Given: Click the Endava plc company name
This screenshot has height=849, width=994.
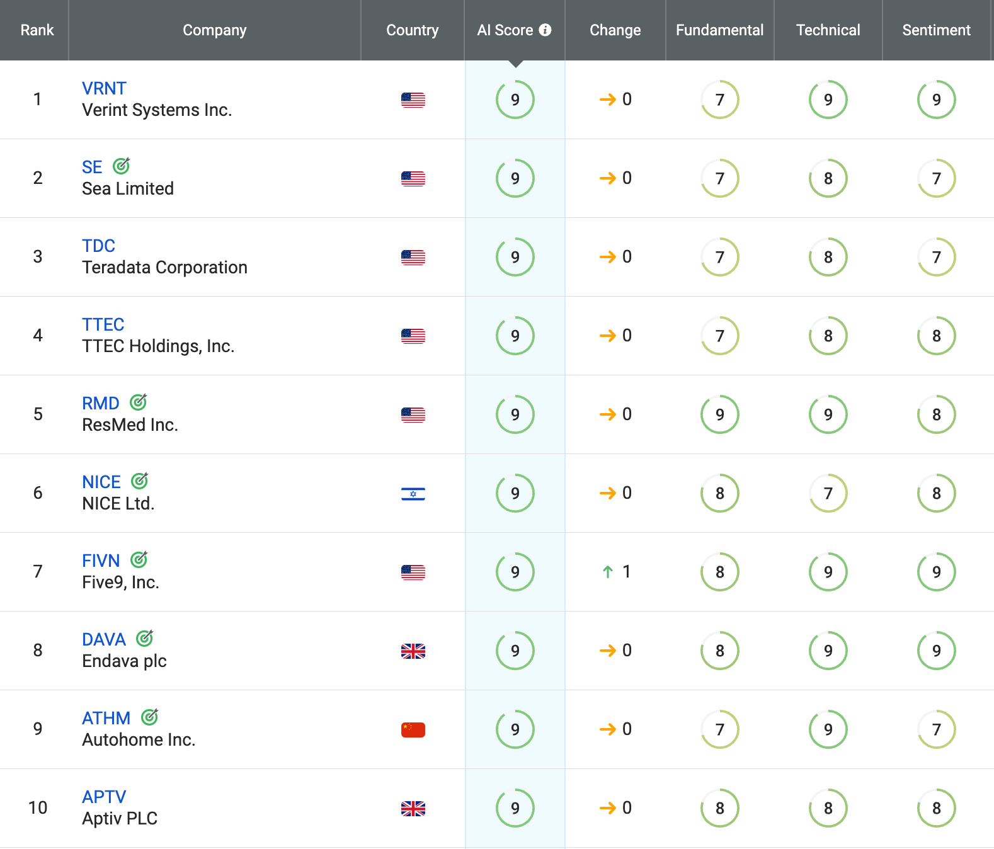Looking at the screenshot, I should [x=125, y=661].
